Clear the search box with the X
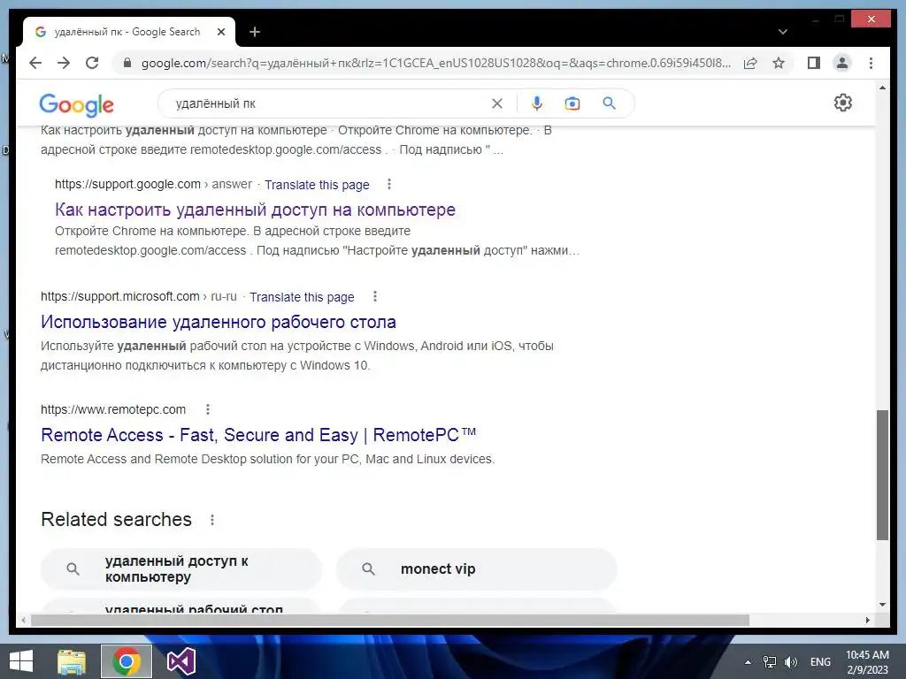The width and height of the screenshot is (906, 679). (x=497, y=103)
